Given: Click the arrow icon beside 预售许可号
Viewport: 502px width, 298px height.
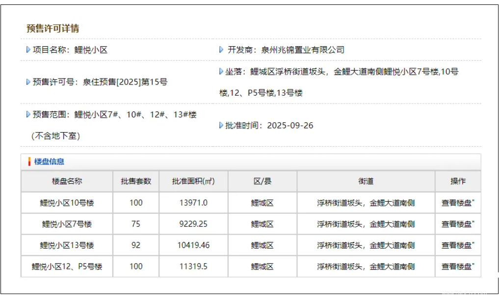Looking at the screenshot, I should pyautogui.click(x=28, y=82).
